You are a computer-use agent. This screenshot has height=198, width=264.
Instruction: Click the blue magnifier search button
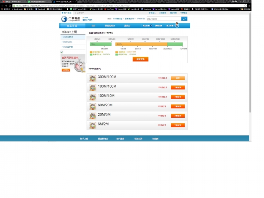(x=184, y=19)
